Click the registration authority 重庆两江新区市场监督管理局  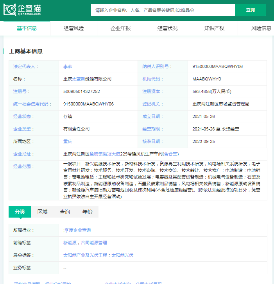tap(221, 104)
